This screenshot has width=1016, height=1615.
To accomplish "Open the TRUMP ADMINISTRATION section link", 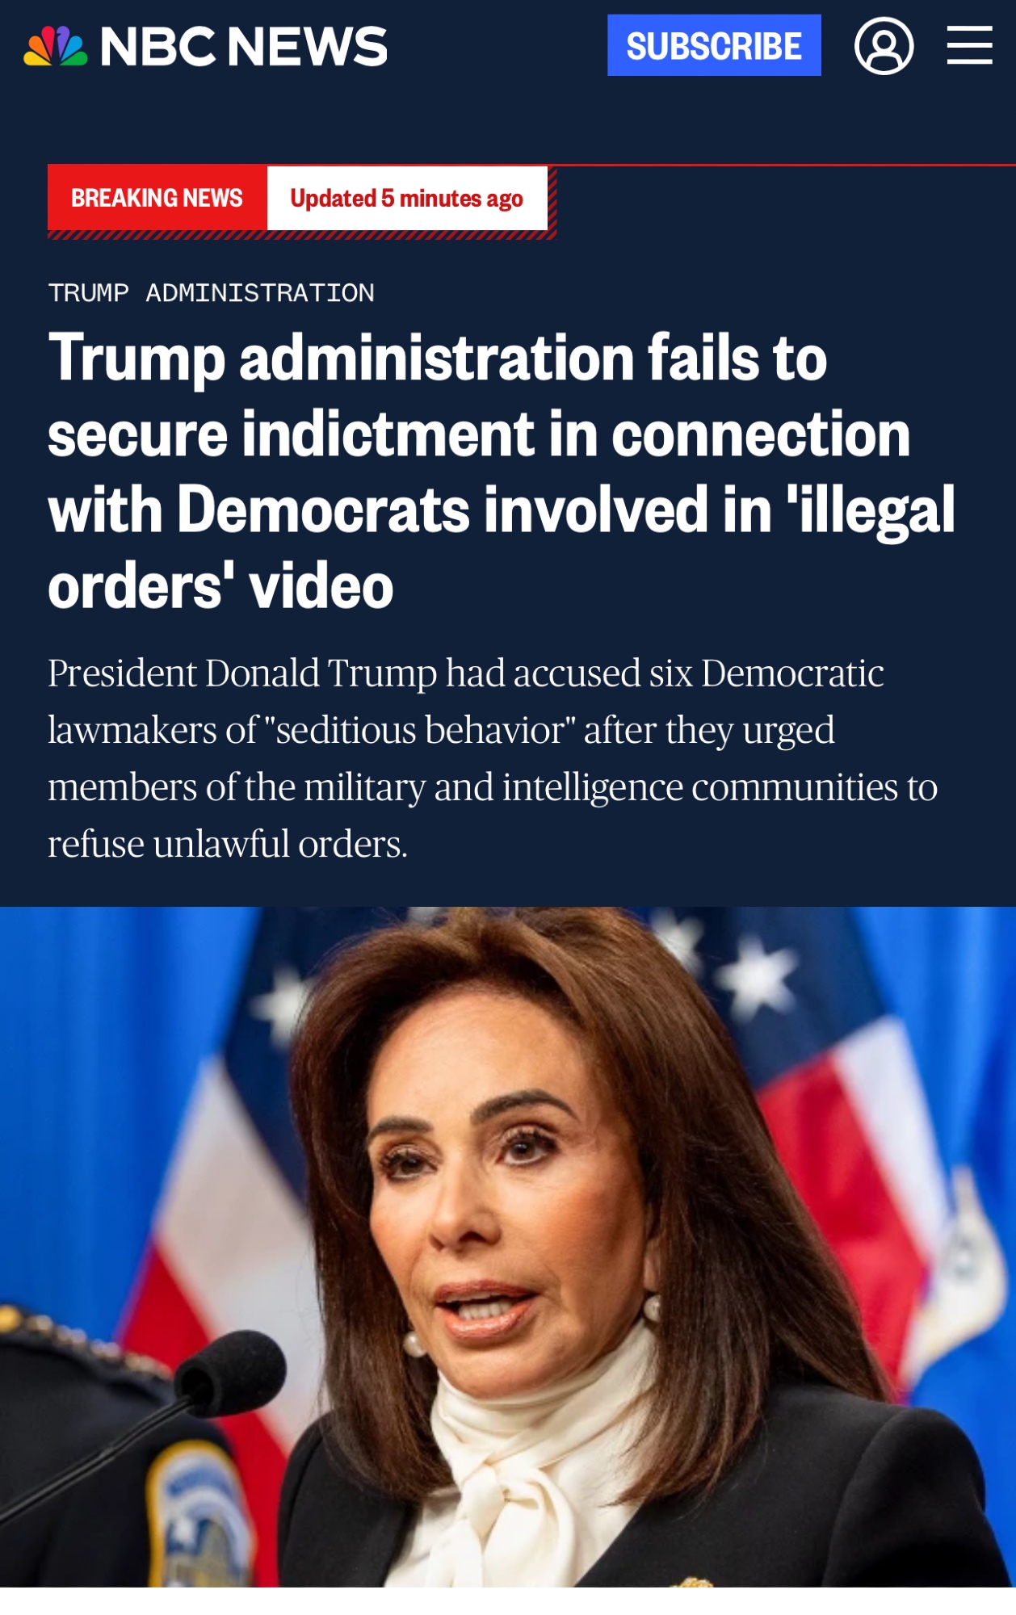I will pos(211,292).
